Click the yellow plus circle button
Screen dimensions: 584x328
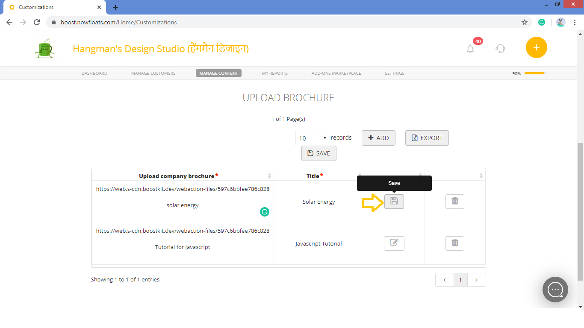pos(537,47)
